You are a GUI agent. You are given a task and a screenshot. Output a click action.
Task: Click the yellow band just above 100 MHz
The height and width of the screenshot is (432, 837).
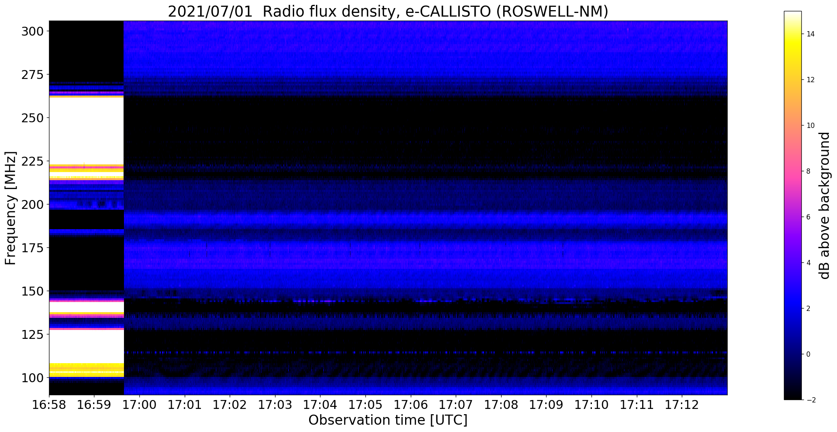coord(86,370)
